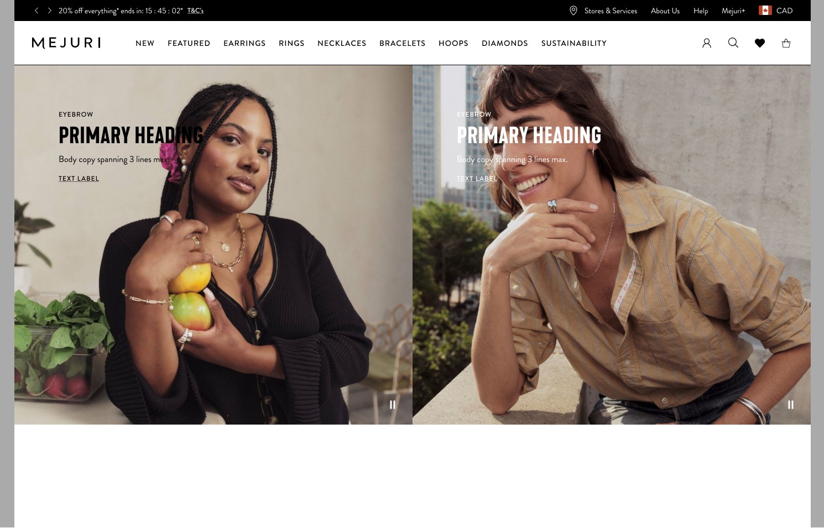Open the Mejuri+ link
The image size is (824, 528).
click(733, 11)
